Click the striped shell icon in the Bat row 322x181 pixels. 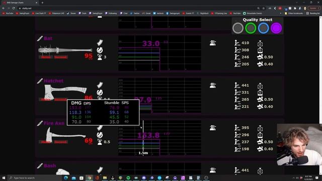[100, 50]
